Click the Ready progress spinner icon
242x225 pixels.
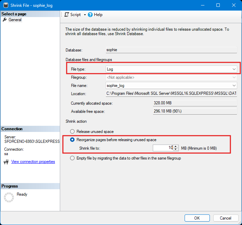tap(9, 197)
